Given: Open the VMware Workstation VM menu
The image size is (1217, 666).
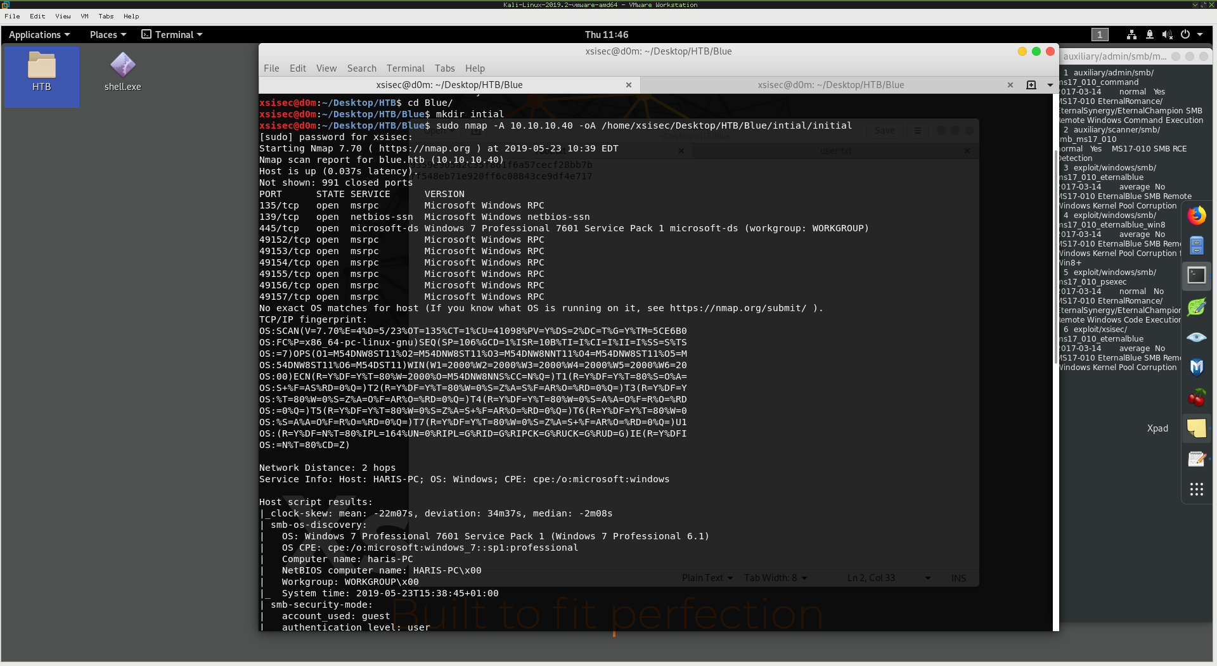Looking at the screenshot, I should click(84, 16).
